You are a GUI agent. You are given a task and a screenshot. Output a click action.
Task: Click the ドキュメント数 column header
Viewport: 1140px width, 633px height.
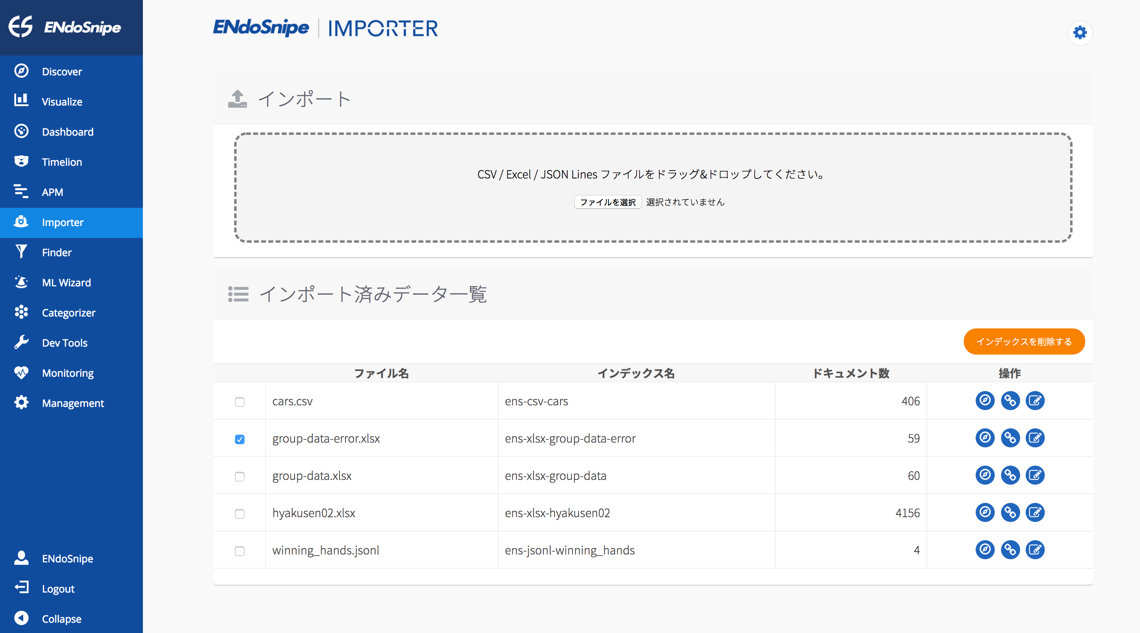(x=851, y=373)
